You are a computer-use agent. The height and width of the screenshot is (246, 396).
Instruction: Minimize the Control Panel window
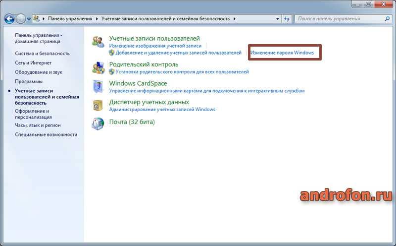(x=357, y=4)
